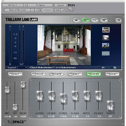The width and height of the screenshot is (126, 126).
Task: Go to next folder with plus beside folder icon
Action: pos(118,67)
